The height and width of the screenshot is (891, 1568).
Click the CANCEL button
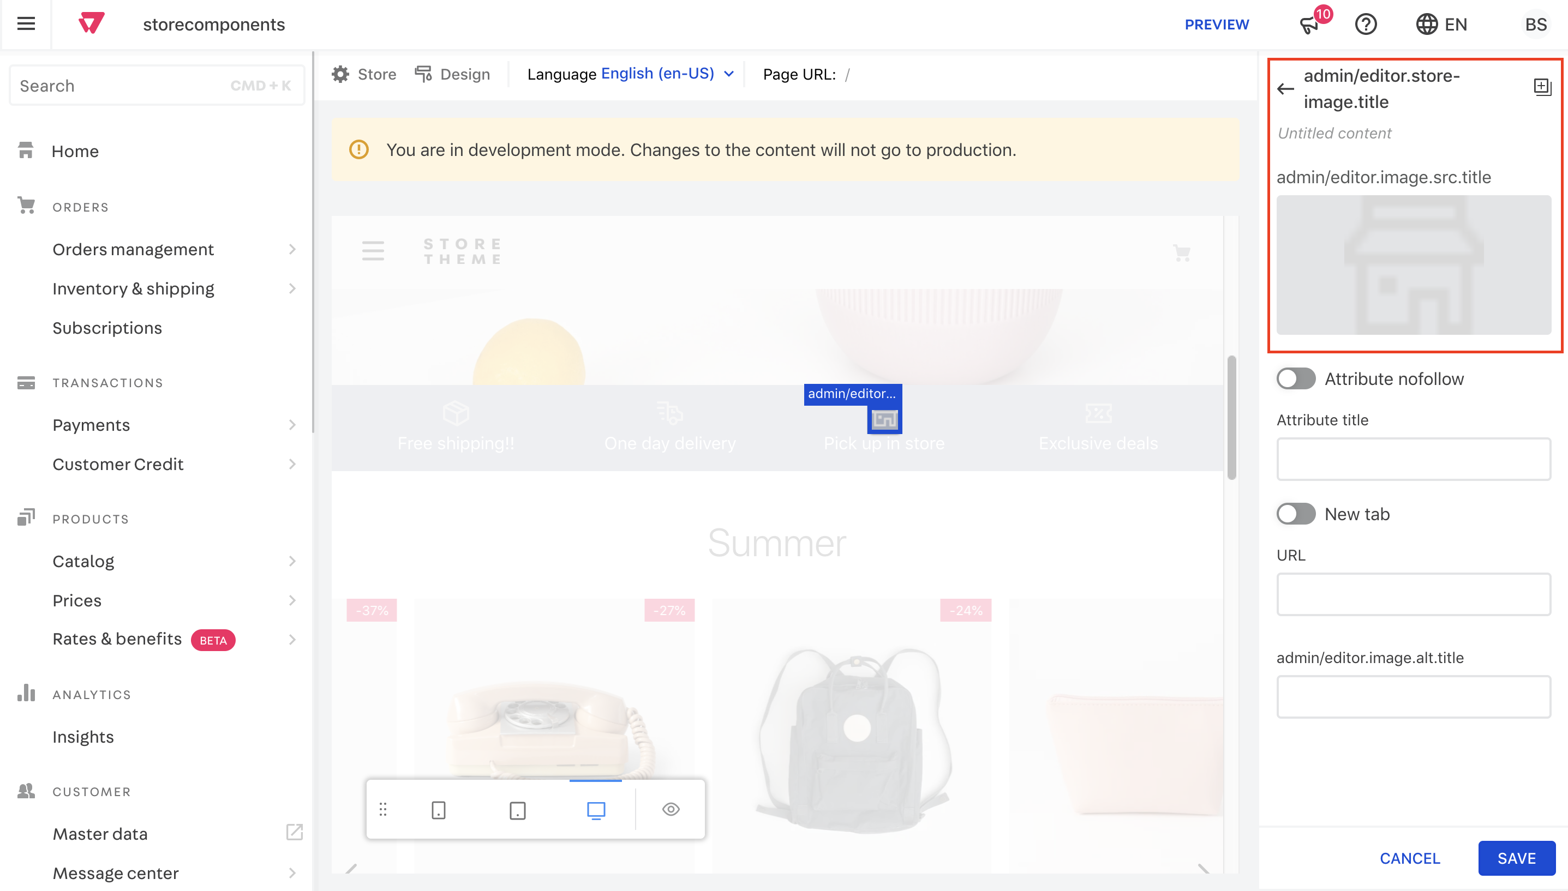tap(1409, 858)
